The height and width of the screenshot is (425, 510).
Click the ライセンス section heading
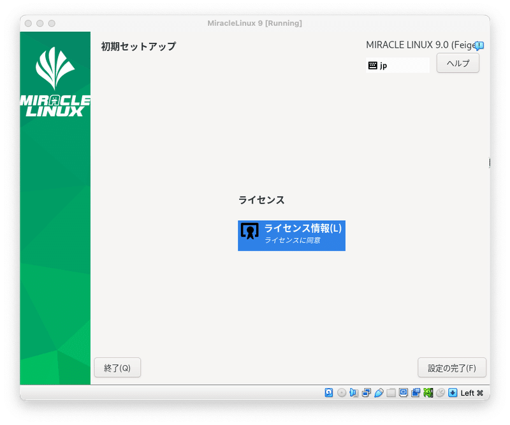(x=261, y=200)
